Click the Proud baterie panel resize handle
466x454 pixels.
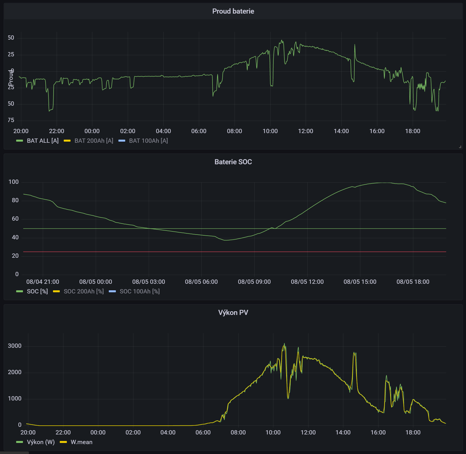coord(460,147)
